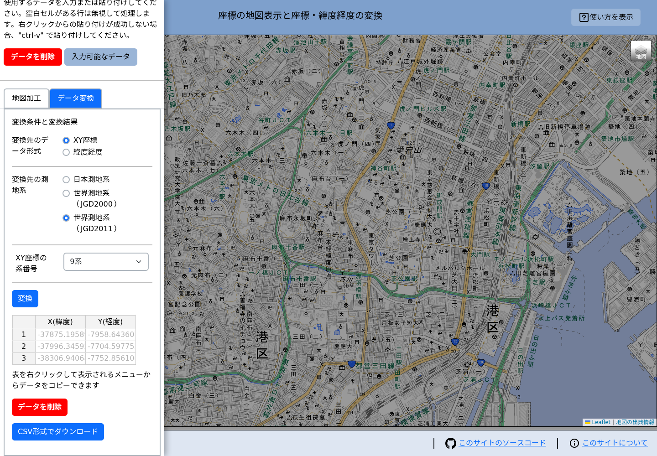Screen dimensions: 657x456
Task: Open the 地図の出典情報 link
Action: point(635,422)
